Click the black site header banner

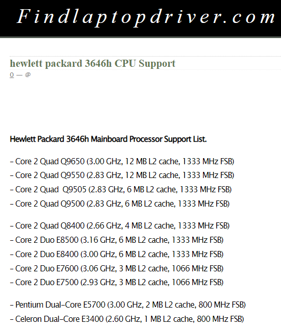tap(140, 18)
